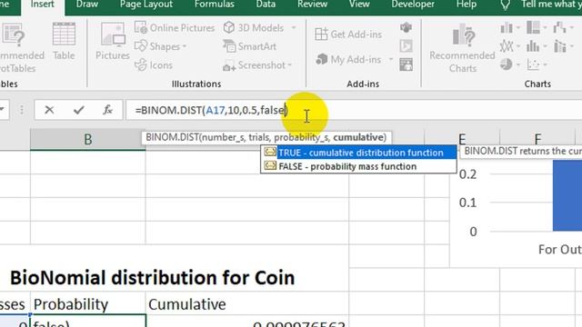
Task: Open the View tab
Action: coord(359,5)
